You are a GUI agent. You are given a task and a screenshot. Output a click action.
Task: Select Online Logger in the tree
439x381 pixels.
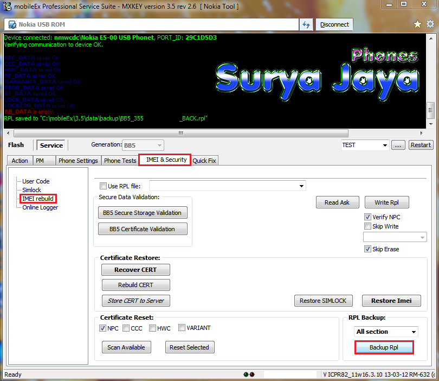pos(40,207)
